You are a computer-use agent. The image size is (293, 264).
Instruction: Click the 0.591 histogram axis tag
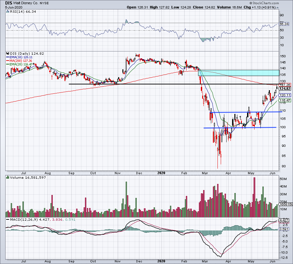(284, 229)
